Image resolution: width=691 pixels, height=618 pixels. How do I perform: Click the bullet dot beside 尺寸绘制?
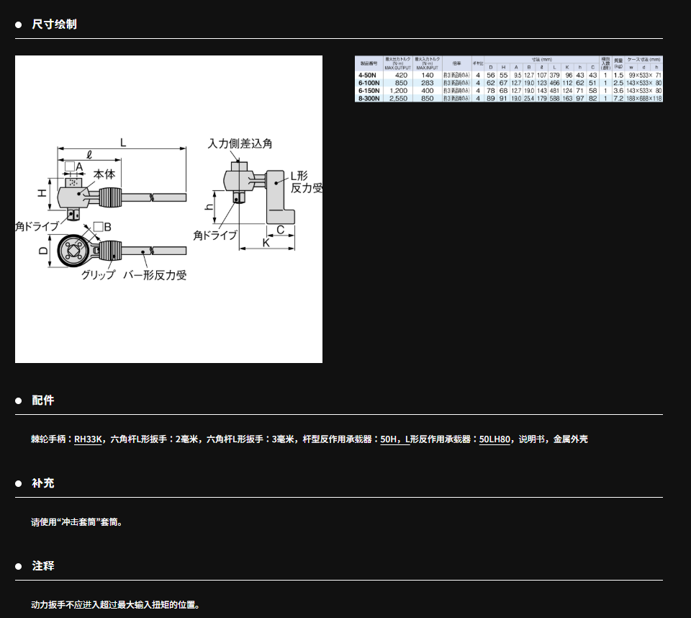pos(19,25)
